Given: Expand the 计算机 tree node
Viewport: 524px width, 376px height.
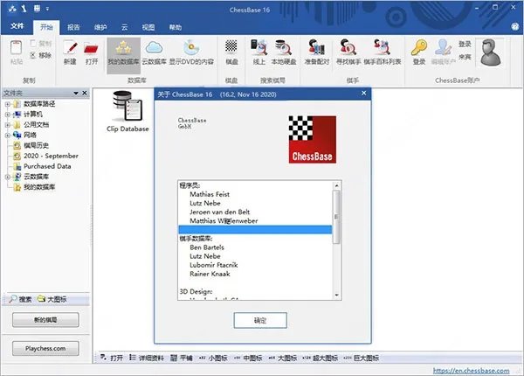Looking at the screenshot, I should [7, 115].
